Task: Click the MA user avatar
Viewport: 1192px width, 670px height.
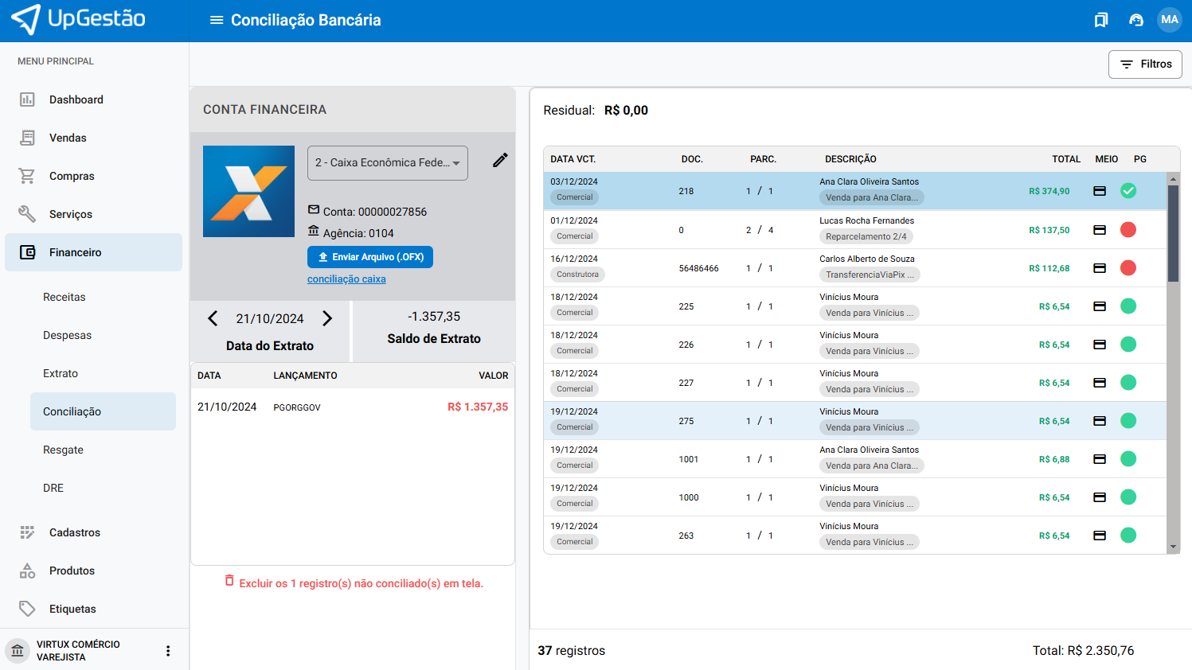Action: (x=1169, y=20)
